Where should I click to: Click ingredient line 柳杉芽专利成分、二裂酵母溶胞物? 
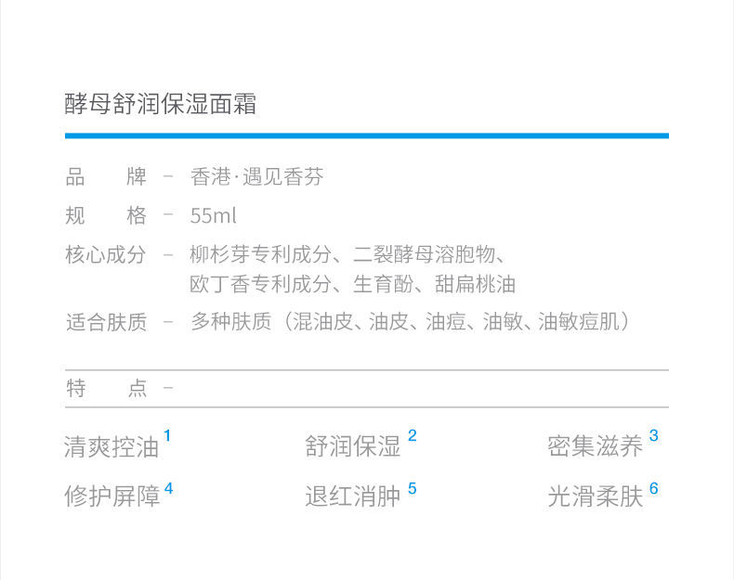tap(347, 254)
